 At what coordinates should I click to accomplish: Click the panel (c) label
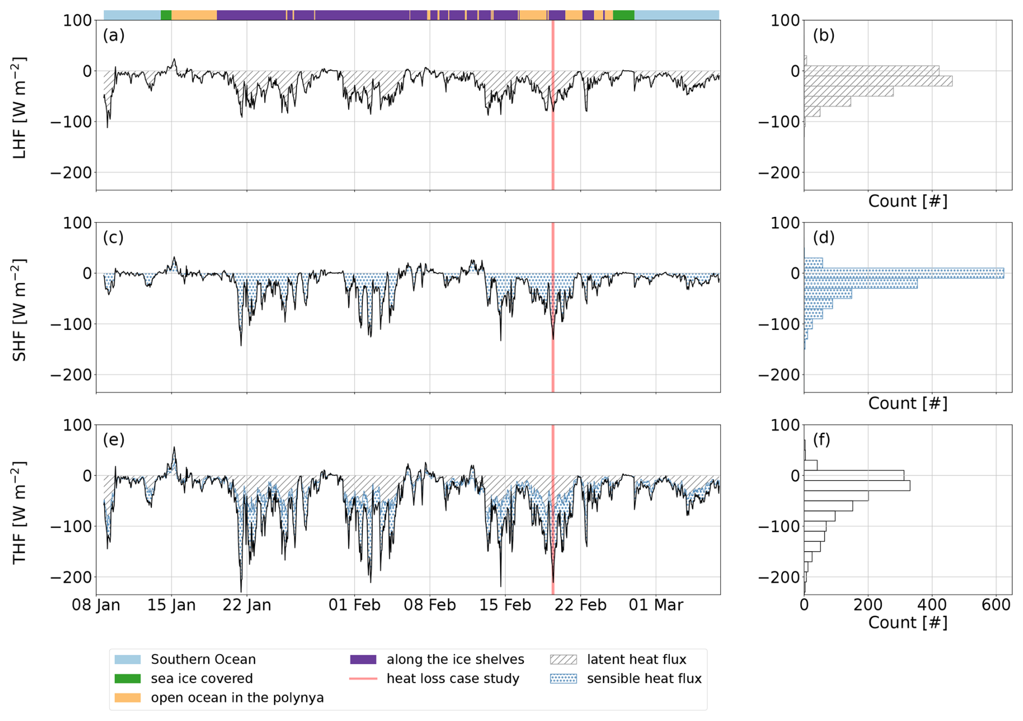tap(114, 237)
